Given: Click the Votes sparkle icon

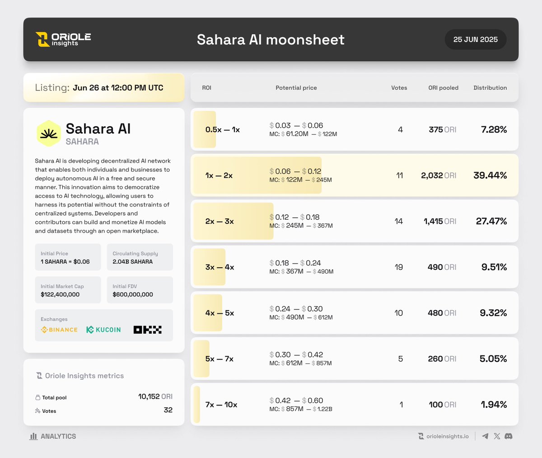Looking at the screenshot, I should click(x=37, y=411).
